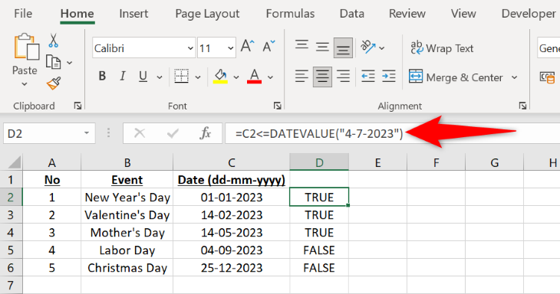Click the Paste clipboard icon
The image size is (560, 294).
coord(26,47)
